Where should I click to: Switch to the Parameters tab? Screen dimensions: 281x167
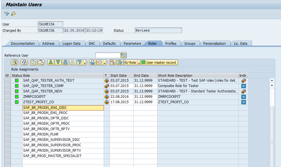(x=132, y=43)
